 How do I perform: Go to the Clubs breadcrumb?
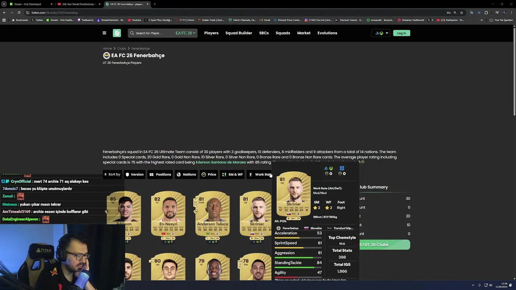click(x=122, y=48)
